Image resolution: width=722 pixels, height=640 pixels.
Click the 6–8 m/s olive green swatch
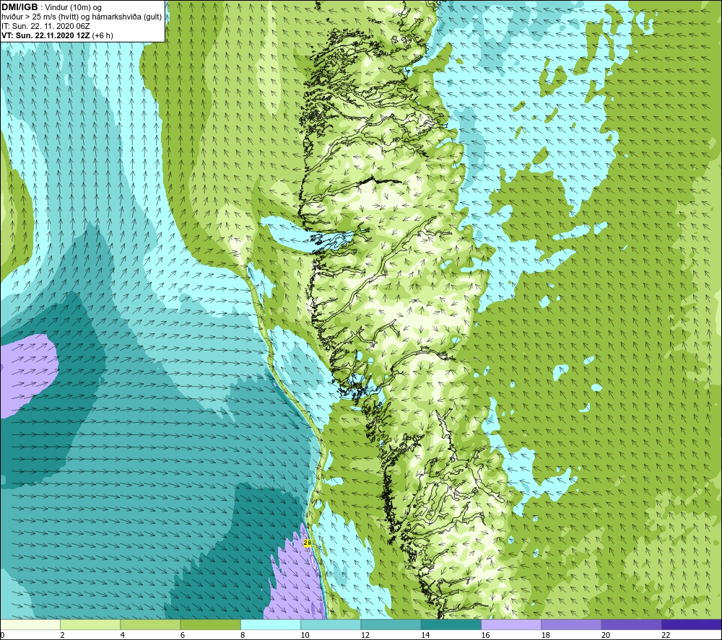pos(210,624)
